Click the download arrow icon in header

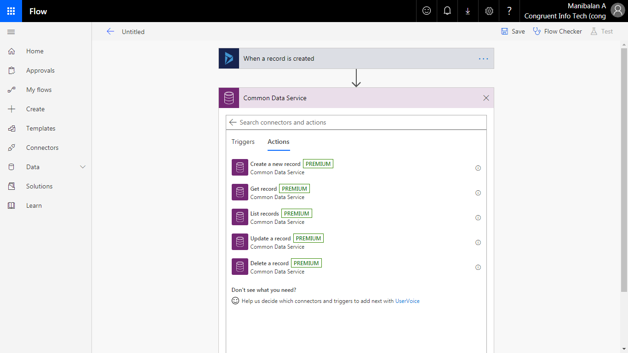click(x=468, y=11)
